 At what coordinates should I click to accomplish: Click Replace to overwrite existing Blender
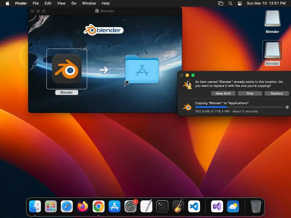[277, 93]
